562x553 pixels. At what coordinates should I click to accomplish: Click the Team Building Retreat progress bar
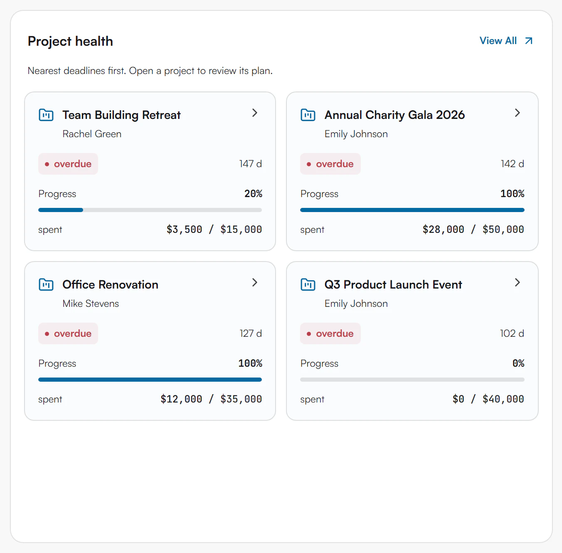click(150, 210)
